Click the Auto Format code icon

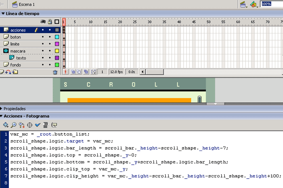pos(46,125)
